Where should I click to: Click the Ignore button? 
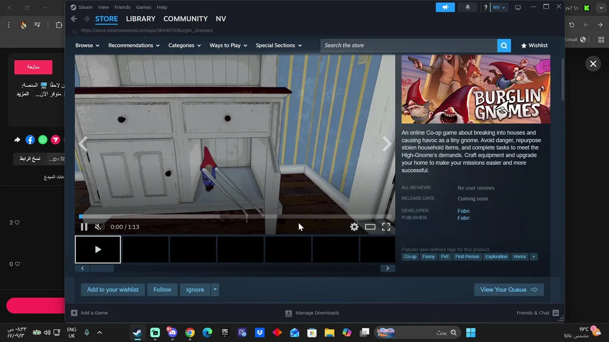pos(195,290)
